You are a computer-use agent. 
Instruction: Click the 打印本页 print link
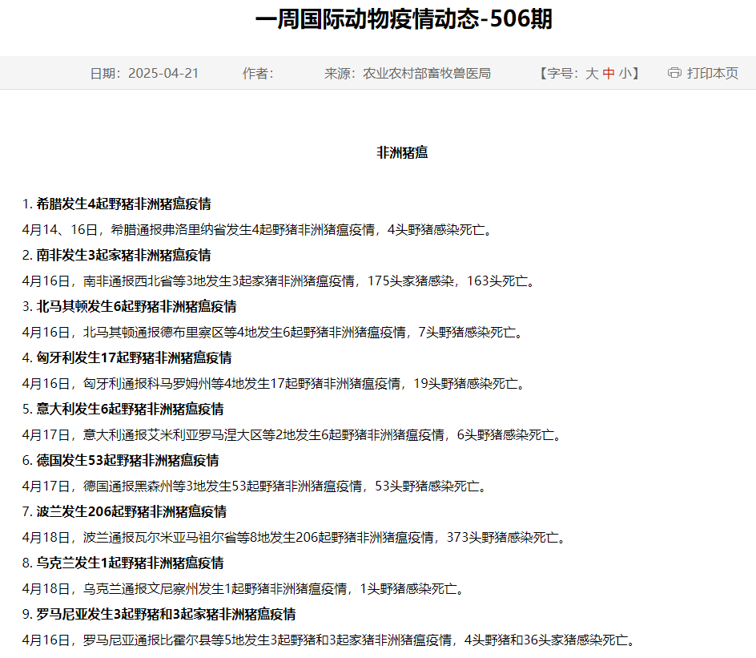pyautogui.click(x=712, y=73)
